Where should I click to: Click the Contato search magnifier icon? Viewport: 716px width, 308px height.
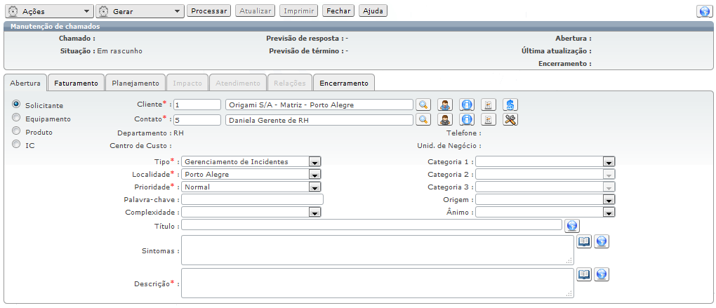click(x=423, y=119)
